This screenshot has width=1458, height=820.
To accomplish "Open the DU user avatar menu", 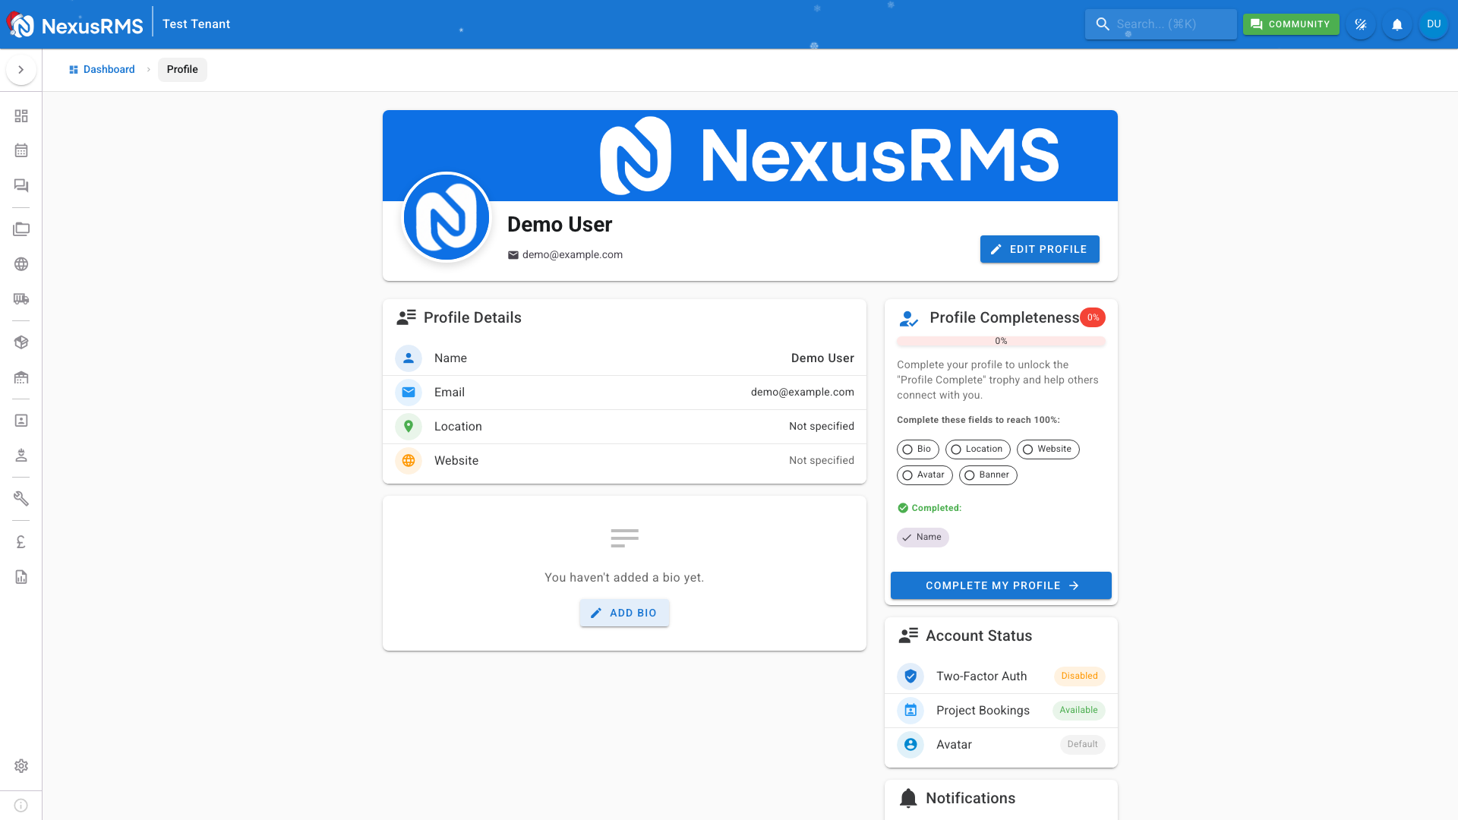I will click(x=1433, y=24).
